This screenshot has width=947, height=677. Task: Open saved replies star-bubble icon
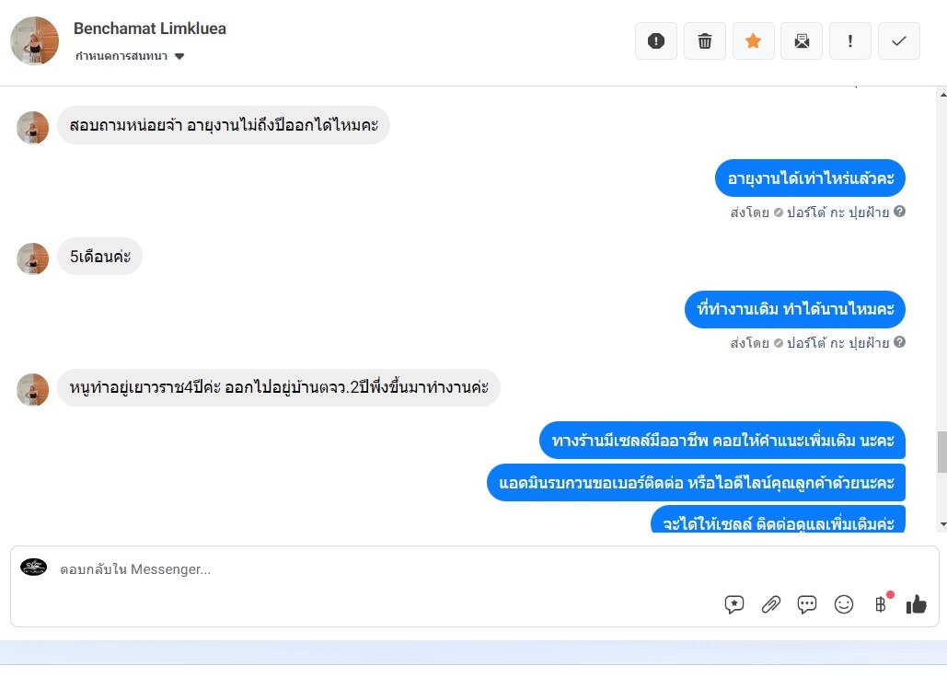pyautogui.click(x=733, y=604)
